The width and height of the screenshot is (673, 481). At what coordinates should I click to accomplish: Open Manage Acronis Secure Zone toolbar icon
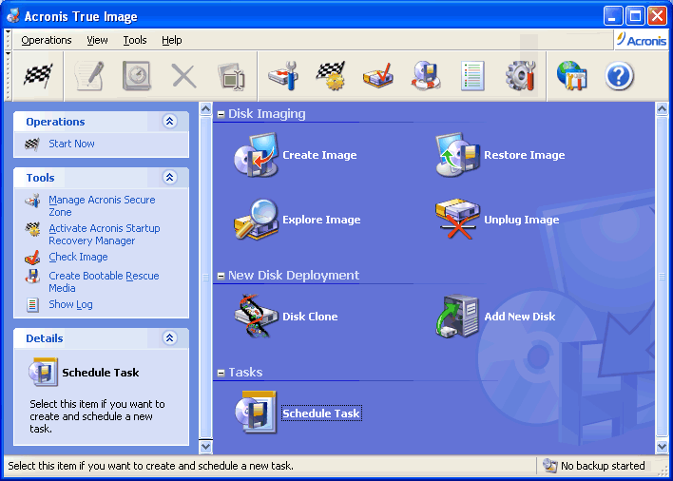[x=284, y=76]
